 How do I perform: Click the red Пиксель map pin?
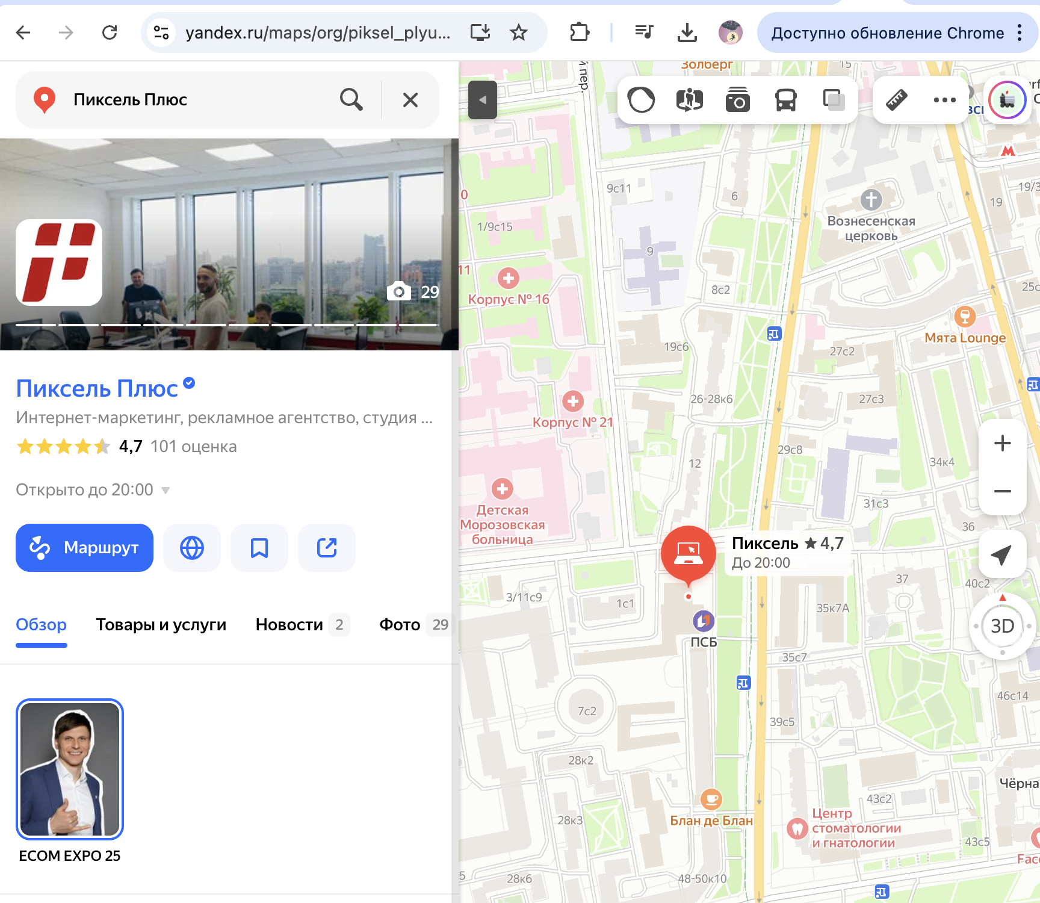pyautogui.click(x=689, y=555)
